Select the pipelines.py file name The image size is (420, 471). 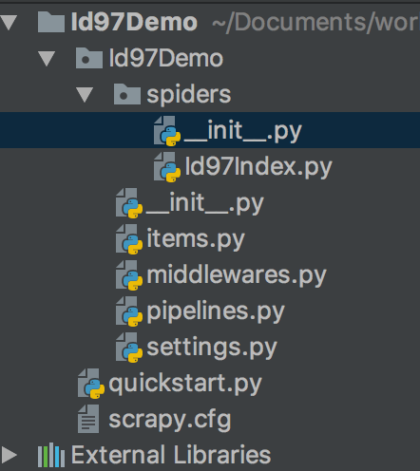click(216, 311)
